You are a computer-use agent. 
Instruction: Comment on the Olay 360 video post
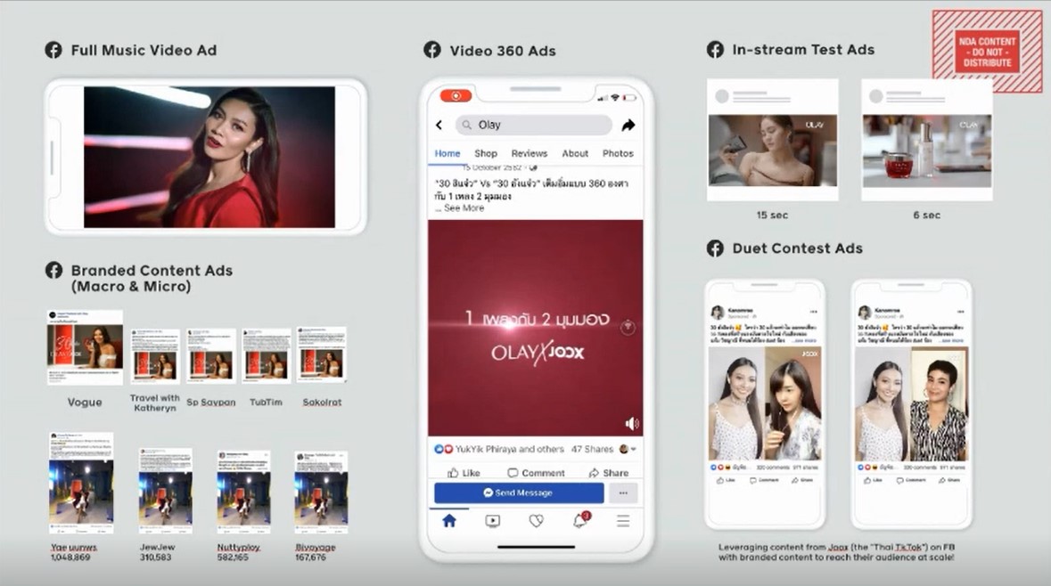pos(536,473)
